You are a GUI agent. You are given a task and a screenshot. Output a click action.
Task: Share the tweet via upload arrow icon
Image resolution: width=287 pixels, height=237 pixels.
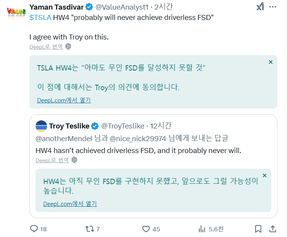tap(272, 229)
